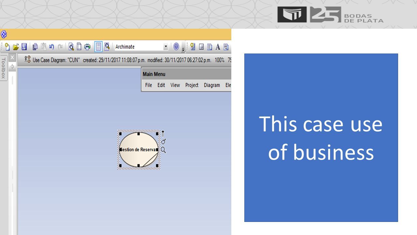
Task: Click the model search magnifier icon
Action: coord(107,47)
